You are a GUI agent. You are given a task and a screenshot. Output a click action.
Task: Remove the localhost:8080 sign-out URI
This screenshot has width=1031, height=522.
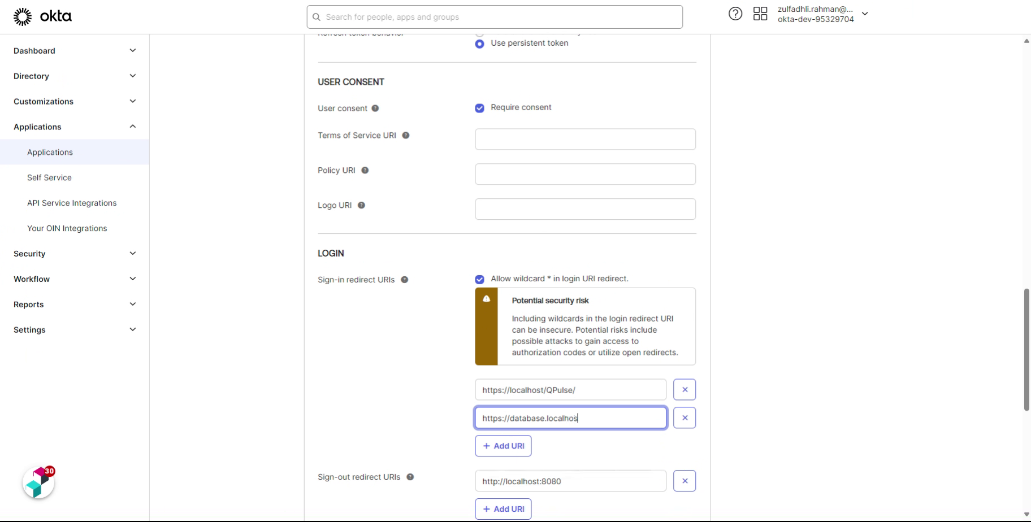click(685, 481)
